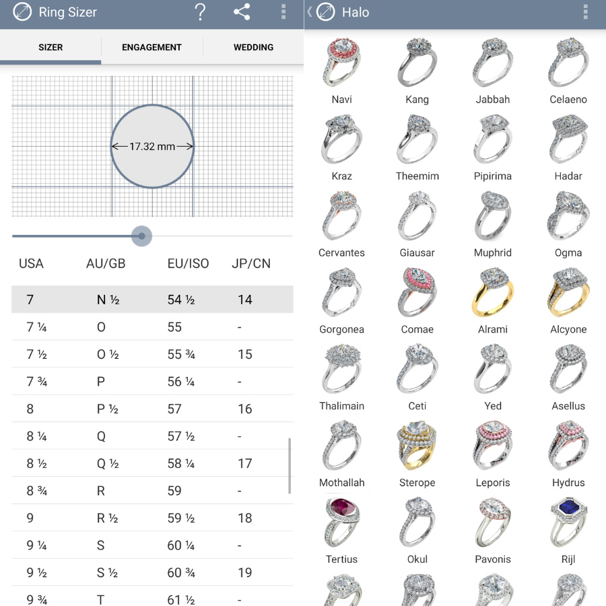Click the AU/GB column header
Image resolution: width=606 pixels, height=606 pixels.
click(x=106, y=263)
